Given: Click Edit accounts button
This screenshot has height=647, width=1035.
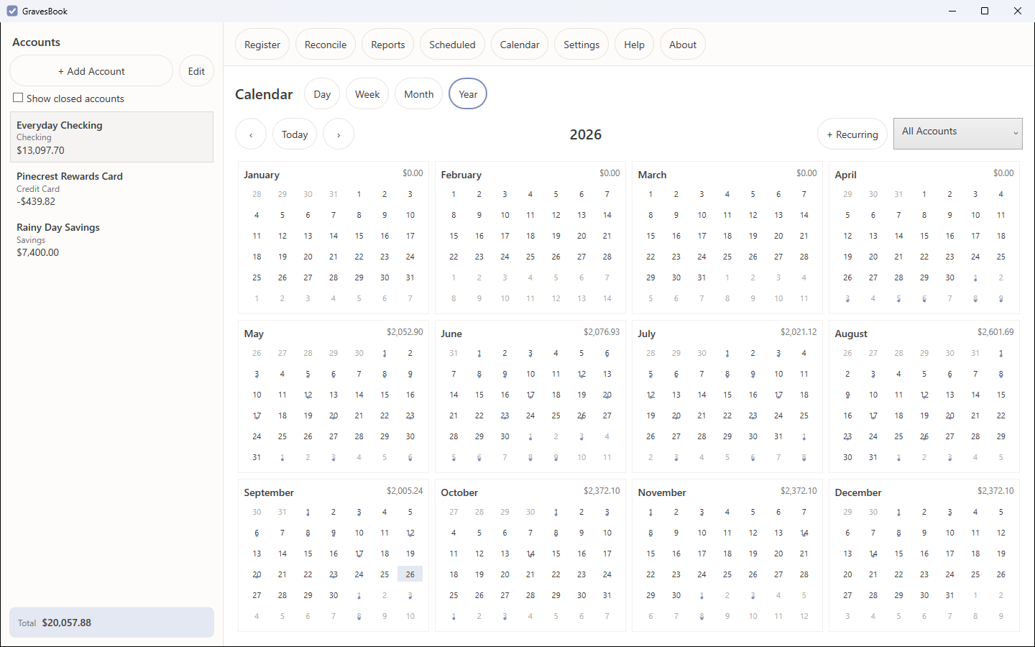Looking at the screenshot, I should (x=196, y=71).
